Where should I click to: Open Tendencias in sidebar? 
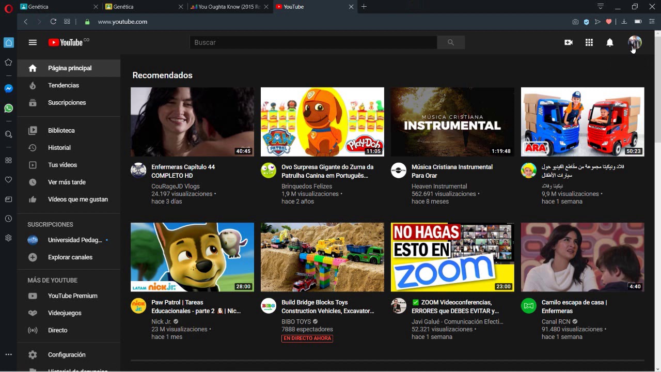tap(69, 85)
